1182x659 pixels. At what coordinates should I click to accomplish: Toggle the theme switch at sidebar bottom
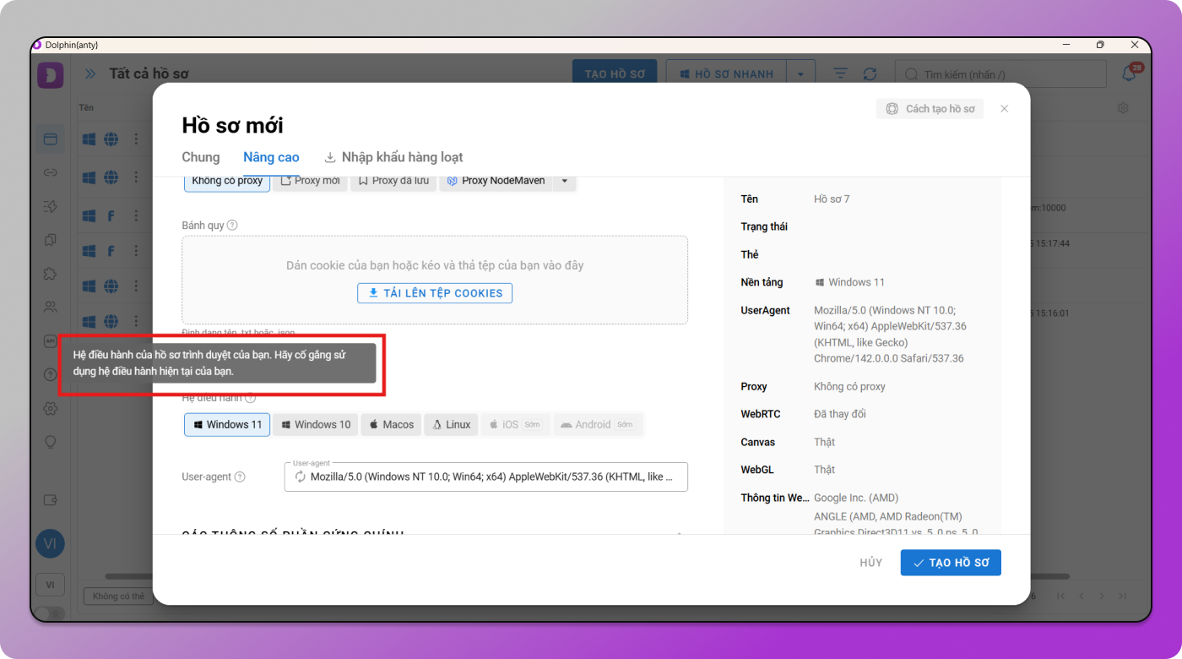pyautogui.click(x=51, y=613)
